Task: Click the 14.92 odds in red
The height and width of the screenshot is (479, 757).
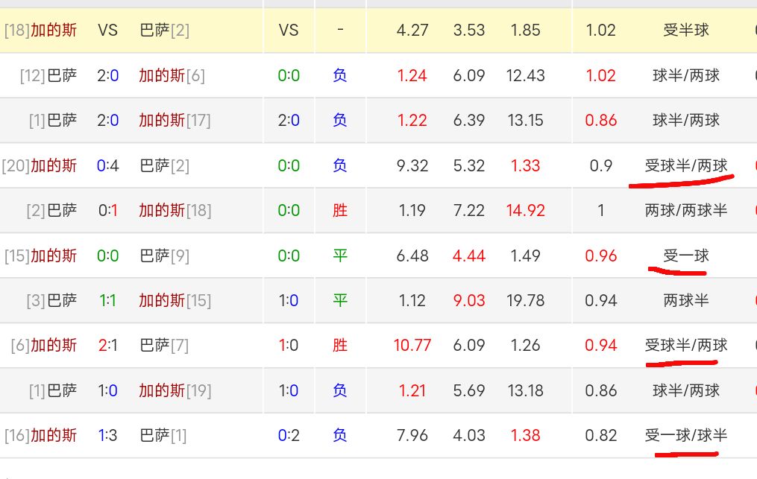Action: click(525, 211)
